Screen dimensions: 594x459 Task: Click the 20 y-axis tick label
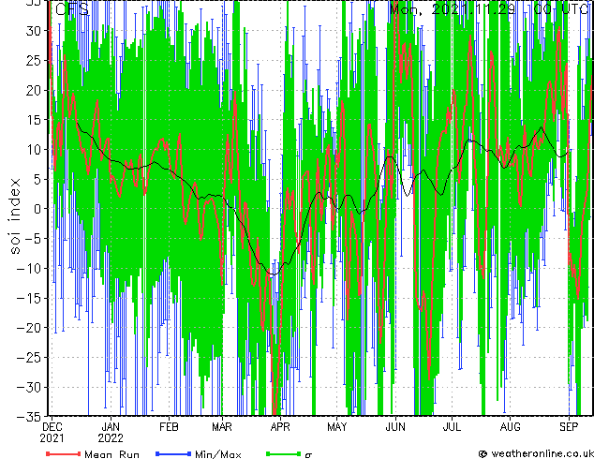(x=34, y=90)
